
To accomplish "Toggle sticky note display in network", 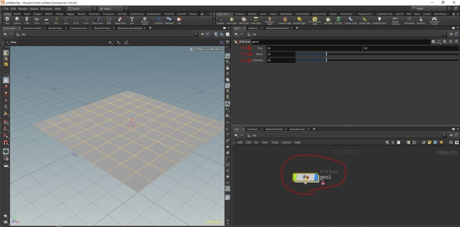I will pos(429,142).
